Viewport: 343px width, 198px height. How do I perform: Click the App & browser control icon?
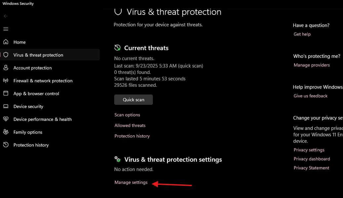(x=6, y=93)
